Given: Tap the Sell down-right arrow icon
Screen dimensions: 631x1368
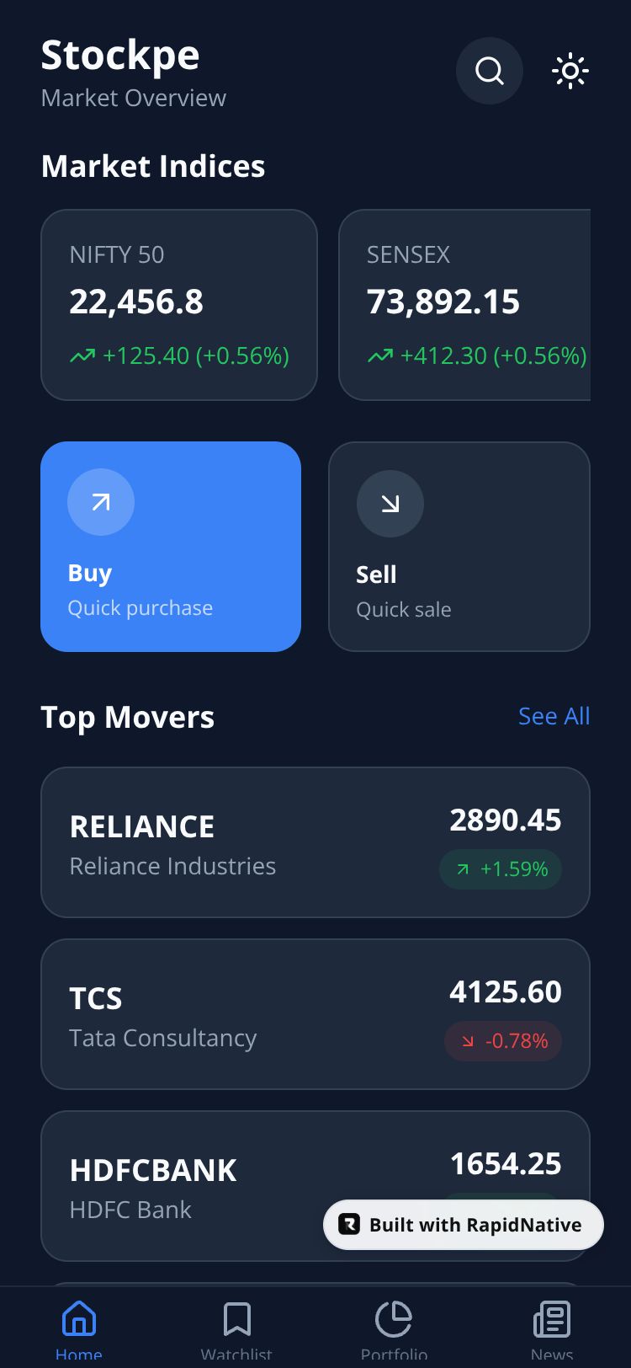Looking at the screenshot, I should pyautogui.click(x=390, y=504).
